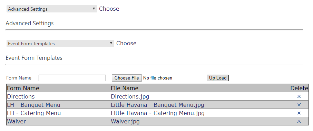Viewport: 313px width, 131px height.
Task: Open the LH - Catering Menu form link
Action: click(x=34, y=113)
